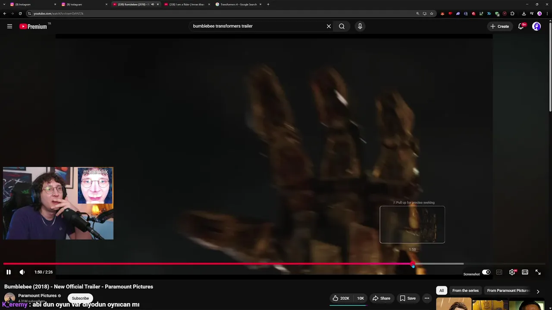This screenshot has height=310, width=552.
Task: Mute the video with the speaker icon
Action: coord(22,272)
